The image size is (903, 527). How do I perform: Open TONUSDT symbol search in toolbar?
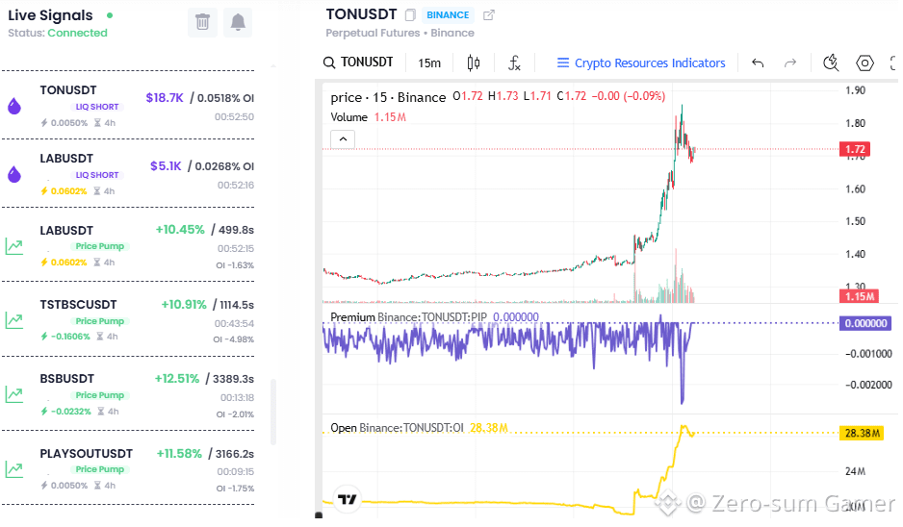[358, 63]
